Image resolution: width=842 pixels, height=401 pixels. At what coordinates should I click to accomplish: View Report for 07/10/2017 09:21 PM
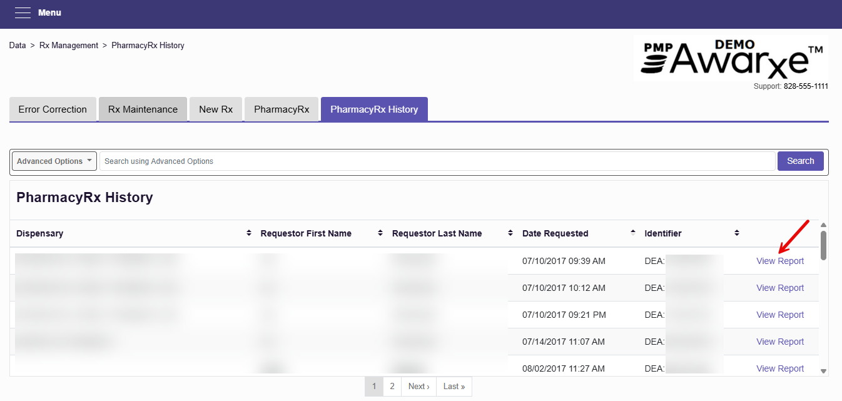coord(780,315)
